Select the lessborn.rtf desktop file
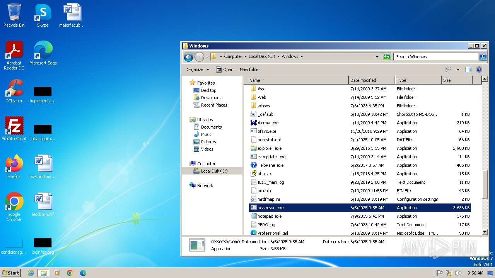Viewport: 495px width, 278px height. (x=43, y=205)
